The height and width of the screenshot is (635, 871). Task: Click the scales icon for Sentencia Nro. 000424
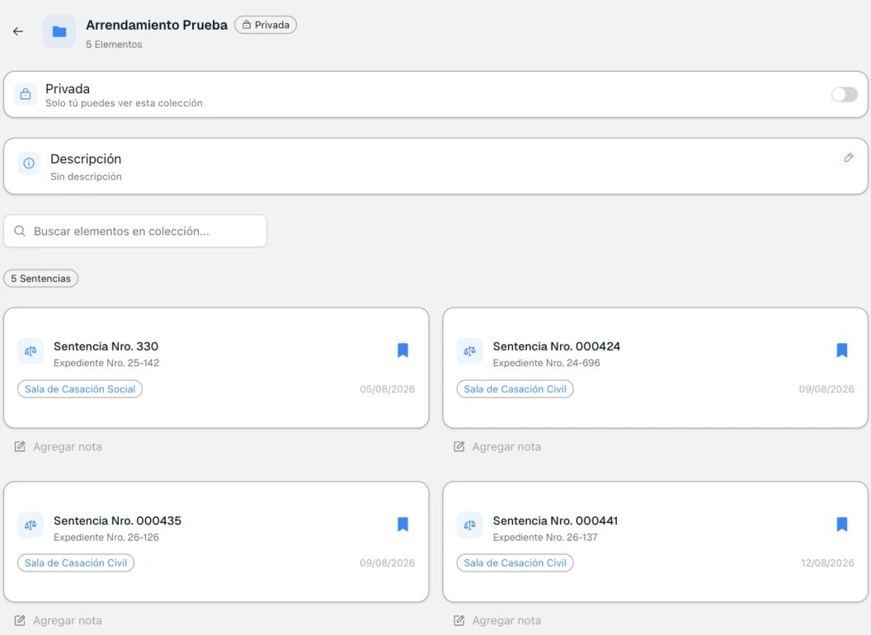(469, 351)
